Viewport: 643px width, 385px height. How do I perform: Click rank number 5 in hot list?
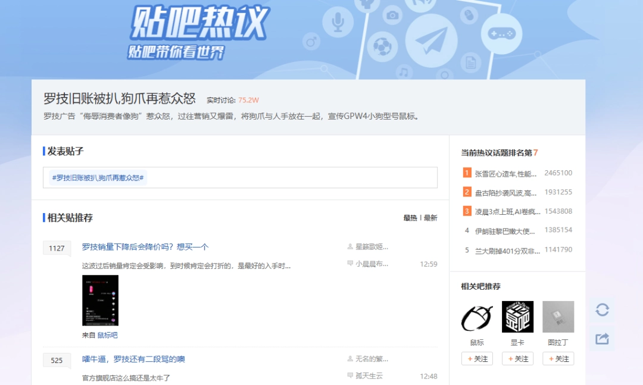pos(467,250)
